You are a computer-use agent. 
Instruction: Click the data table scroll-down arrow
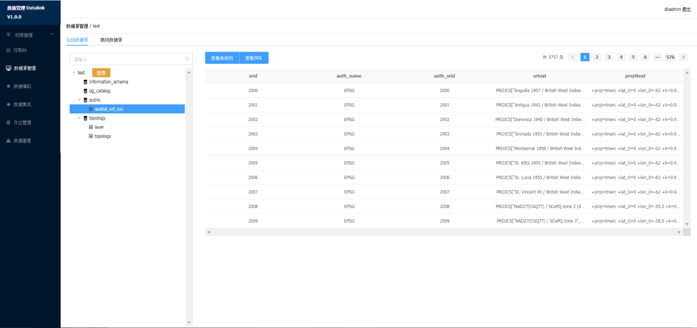point(687,225)
